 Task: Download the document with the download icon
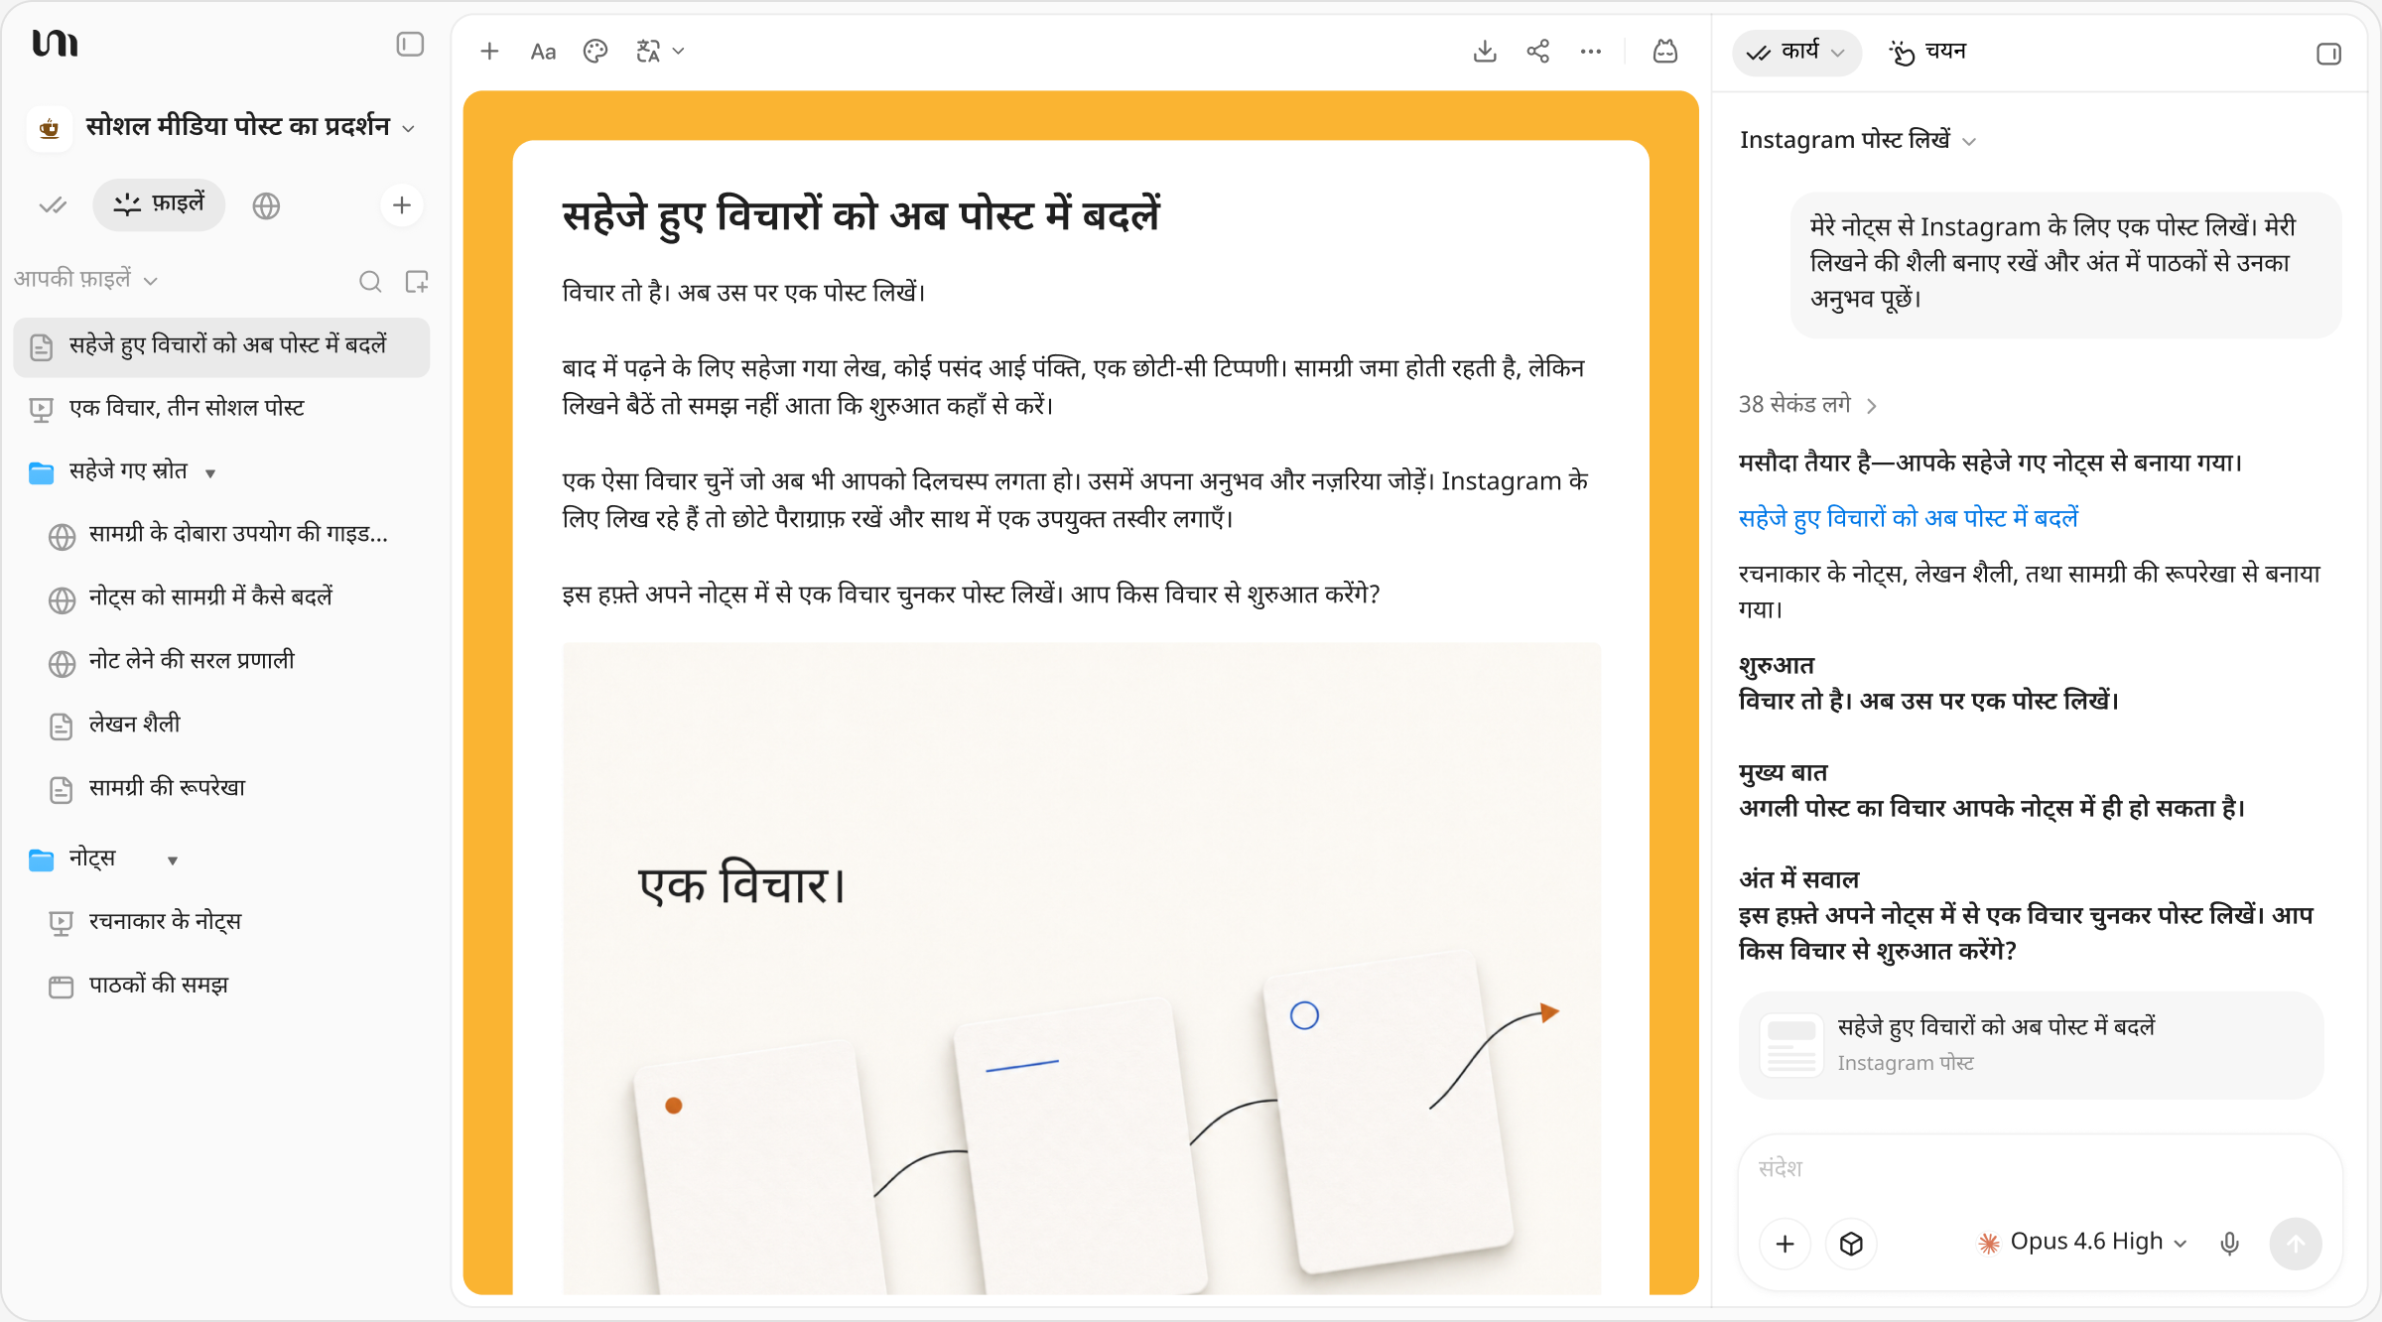click(x=1485, y=52)
